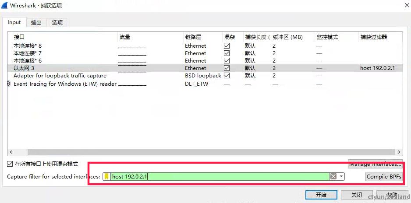Select the 以太网 3 interface row
Image resolution: width=411 pixels, height=203 pixels.
[x=205, y=68]
